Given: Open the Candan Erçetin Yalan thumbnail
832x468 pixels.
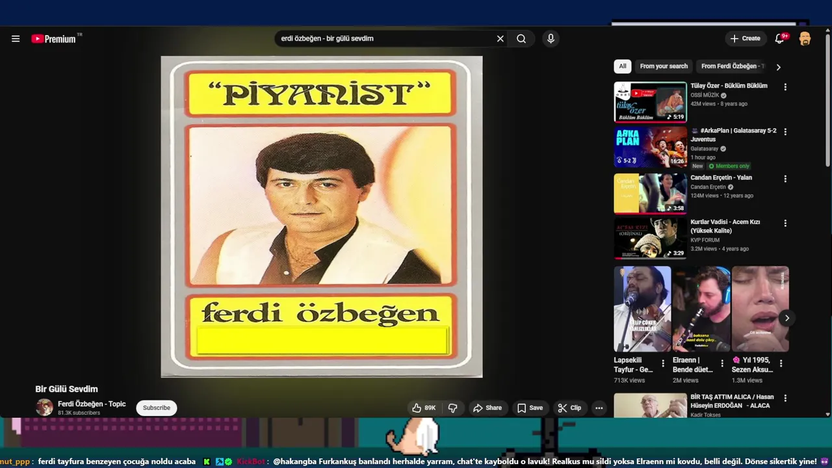Looking at the screenshot, I should [650, 193].
